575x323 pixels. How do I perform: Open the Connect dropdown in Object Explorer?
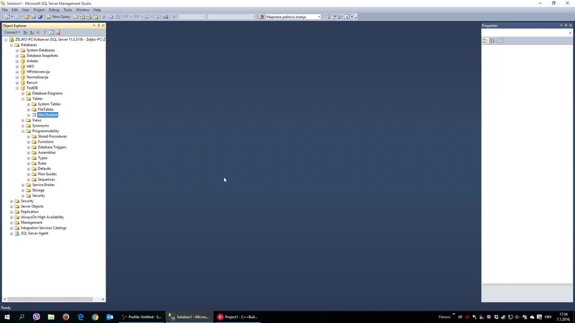coord(12,32)
